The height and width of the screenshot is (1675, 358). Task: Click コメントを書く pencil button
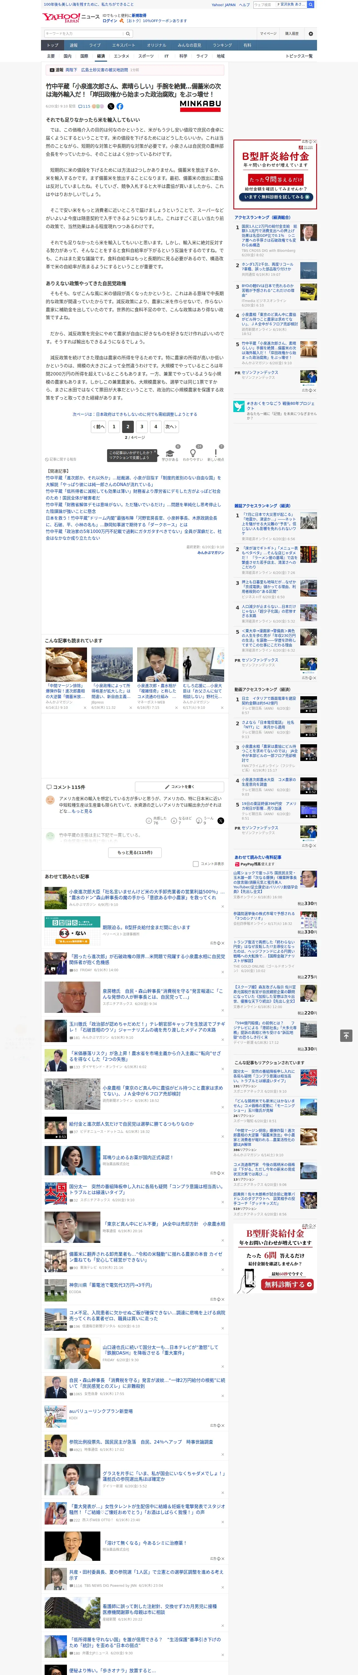pos(179,787)
